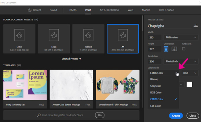Click the white background color swatch
This screenshot has height=122, width=201.
(189, 85)
